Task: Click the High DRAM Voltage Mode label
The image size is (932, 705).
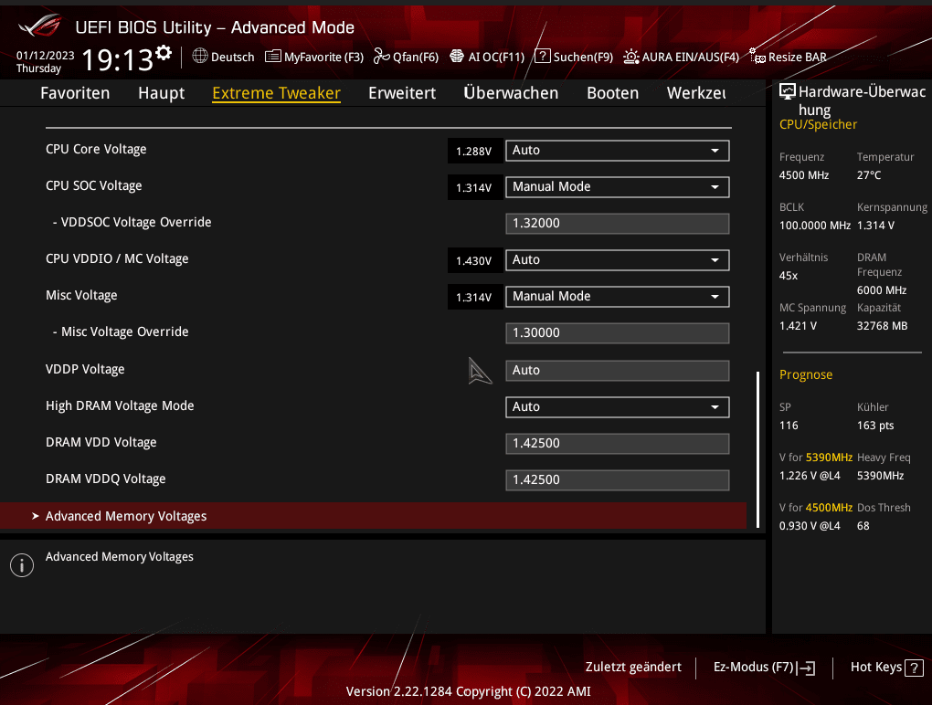Action: [x=120, y=405]
